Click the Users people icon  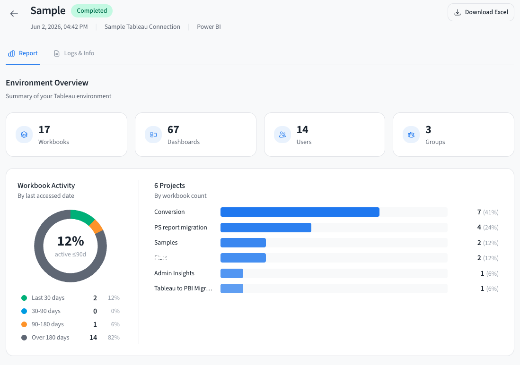pyautogui.click(x=282, y=135)
